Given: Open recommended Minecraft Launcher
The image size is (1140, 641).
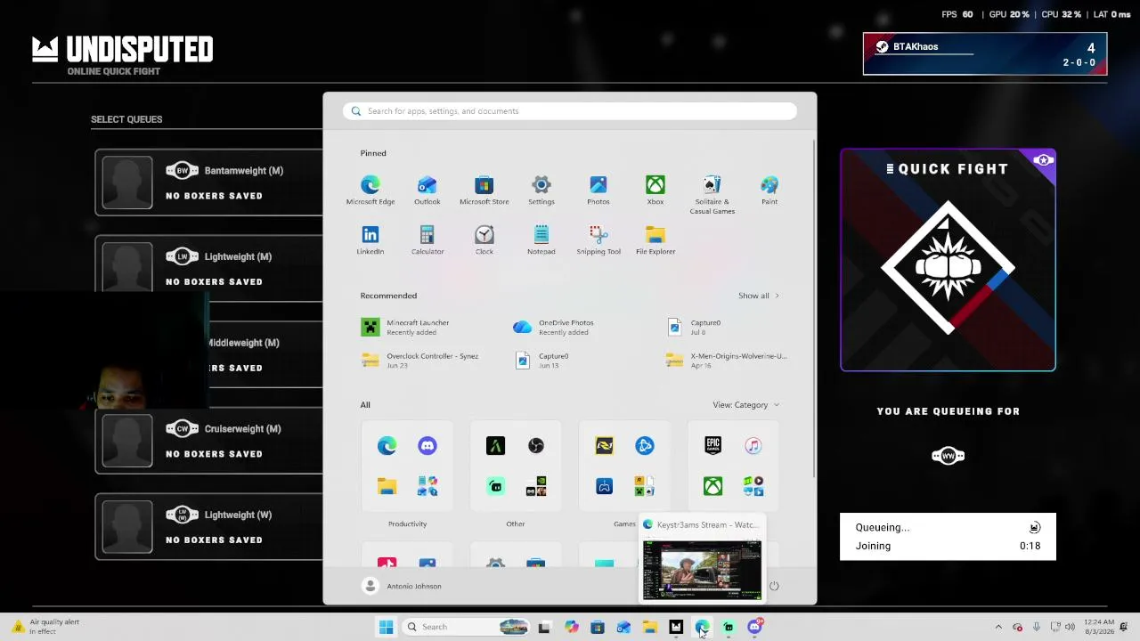Looking at the screenshot, I should click(406, 328).
